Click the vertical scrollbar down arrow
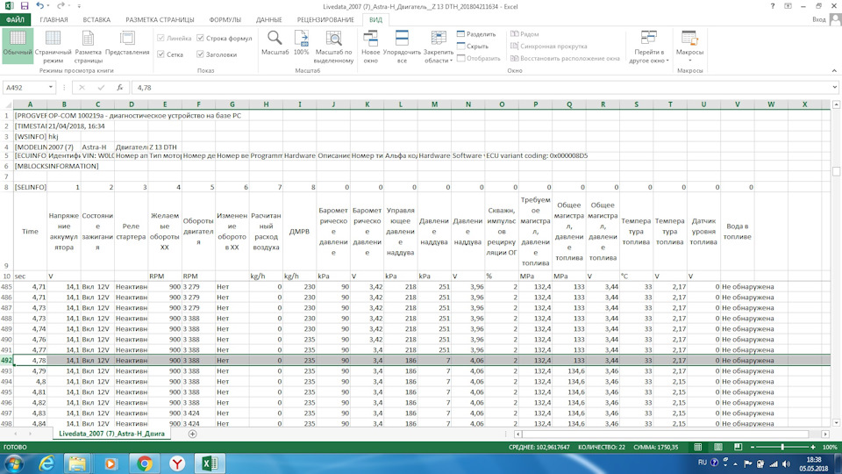This screenshot has height=474, width=842. pyautogui.click(x=836, y=423)
